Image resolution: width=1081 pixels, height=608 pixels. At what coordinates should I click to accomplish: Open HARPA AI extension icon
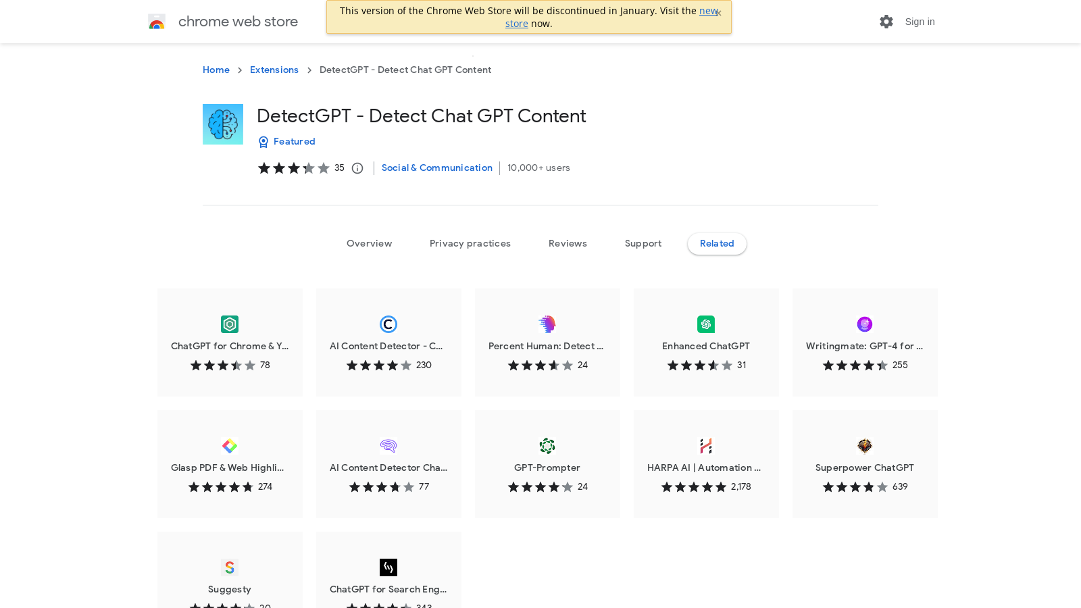706,446
